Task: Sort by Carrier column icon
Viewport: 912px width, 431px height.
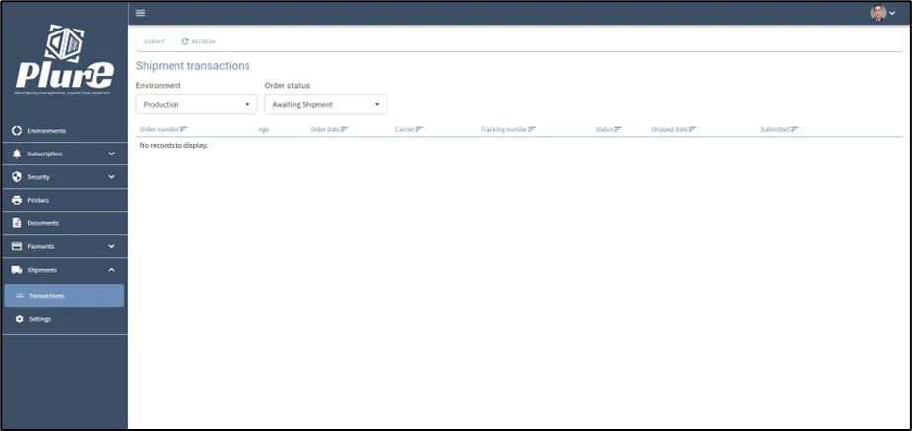Action: [419, 129]
